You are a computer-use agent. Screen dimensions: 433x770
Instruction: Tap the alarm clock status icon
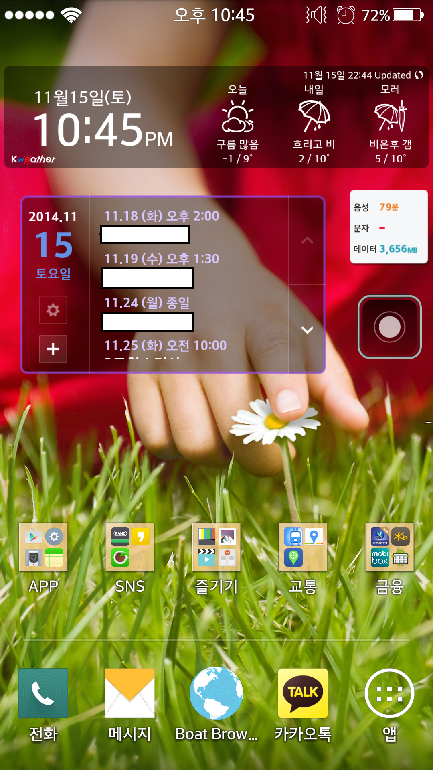[345, 15]
